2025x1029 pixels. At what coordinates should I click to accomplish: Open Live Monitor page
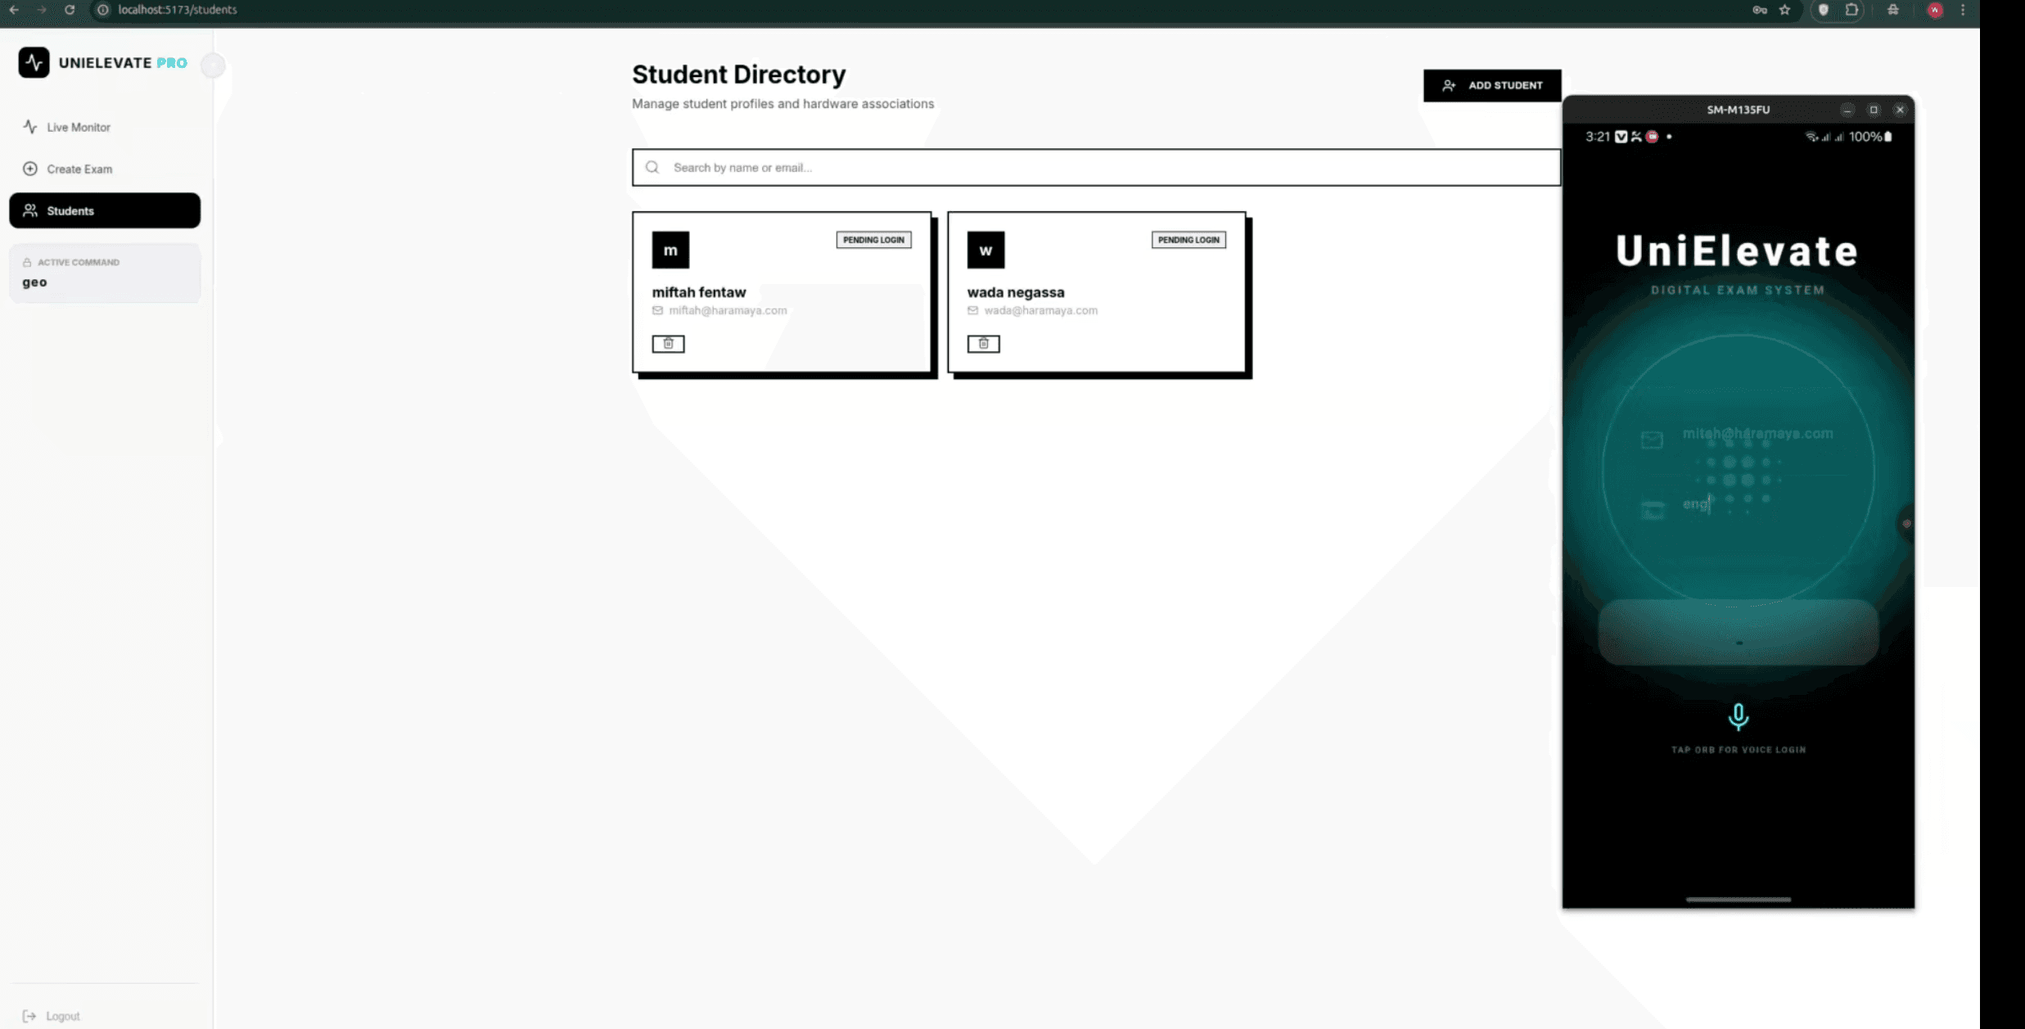78,127
